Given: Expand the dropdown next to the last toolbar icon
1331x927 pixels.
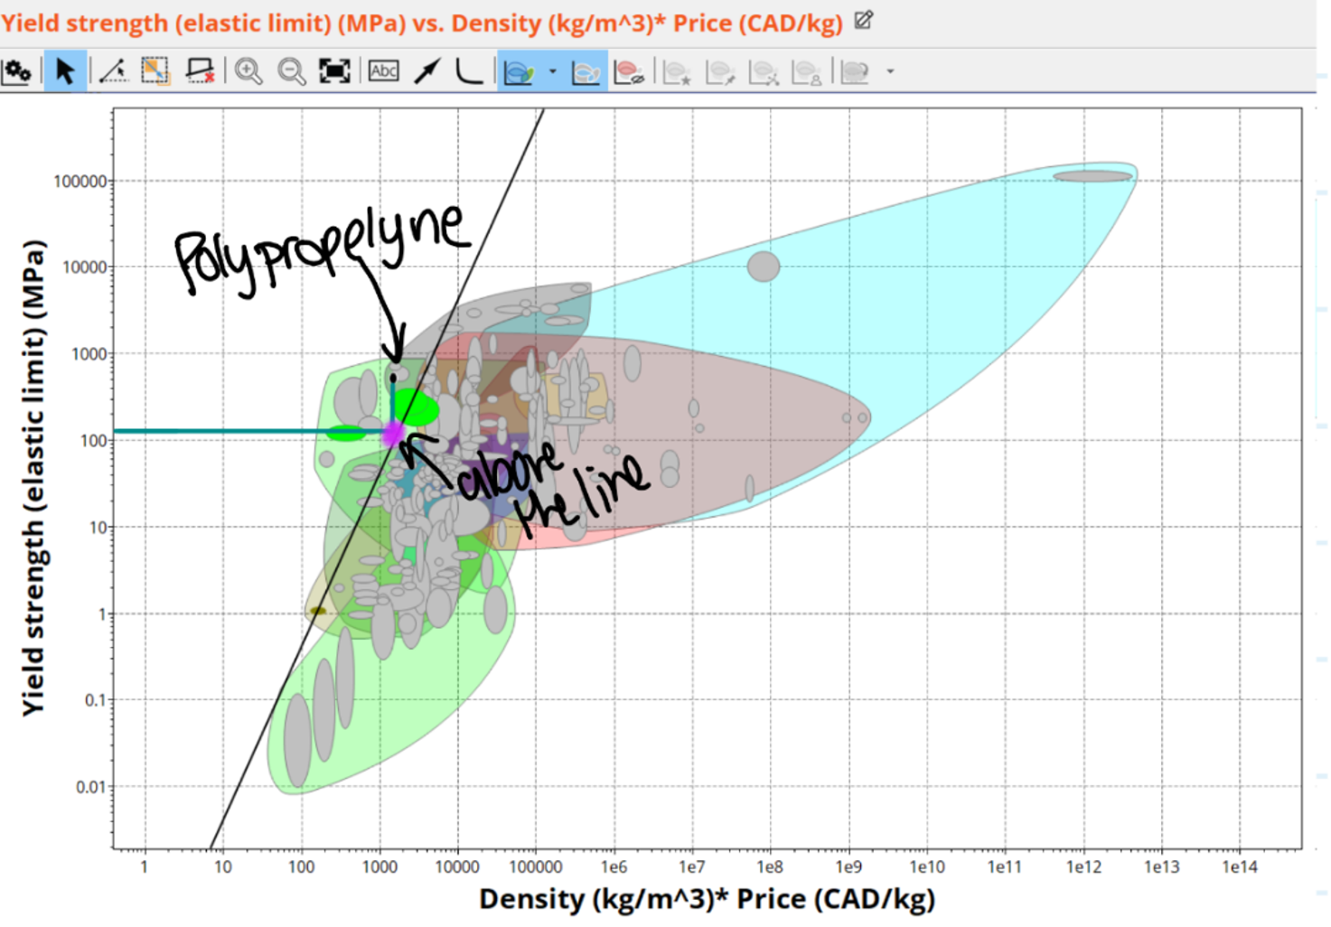Looking at the screenshot, I should 890,71.
